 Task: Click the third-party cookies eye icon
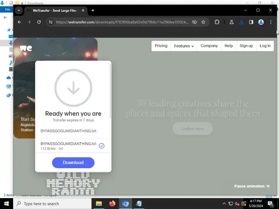pos(195,22)
